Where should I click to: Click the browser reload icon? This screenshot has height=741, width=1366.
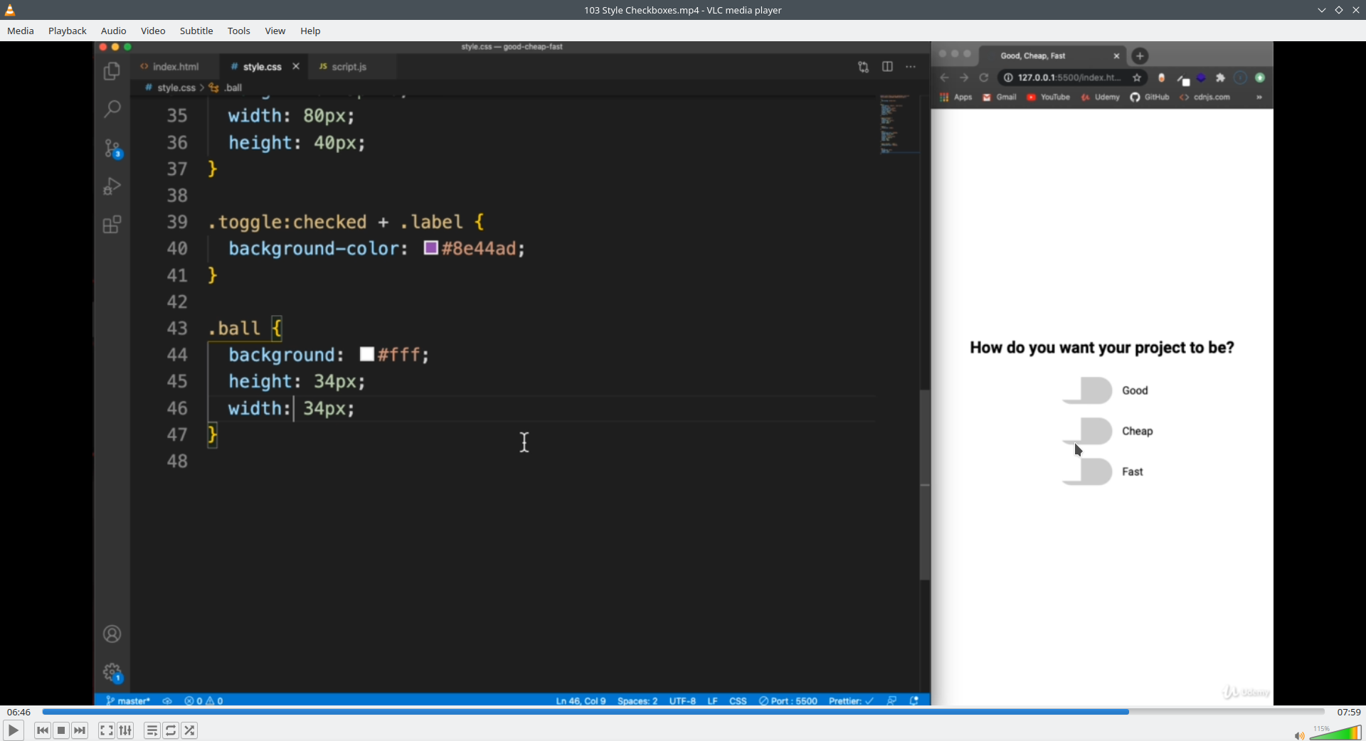[x=984, y=78]
